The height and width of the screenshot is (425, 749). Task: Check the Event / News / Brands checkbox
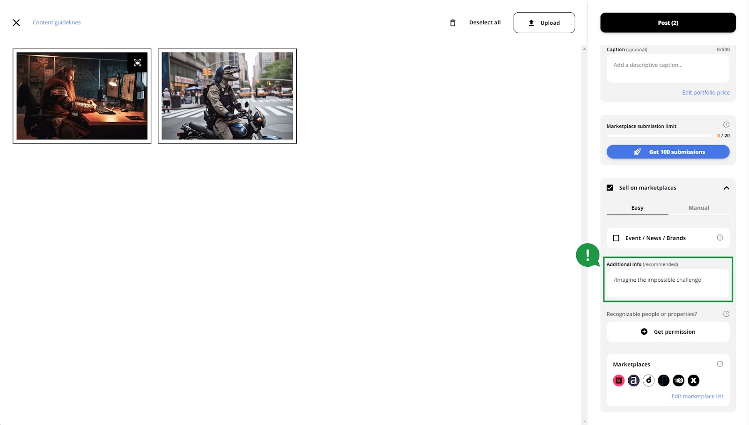pos(616,238)
